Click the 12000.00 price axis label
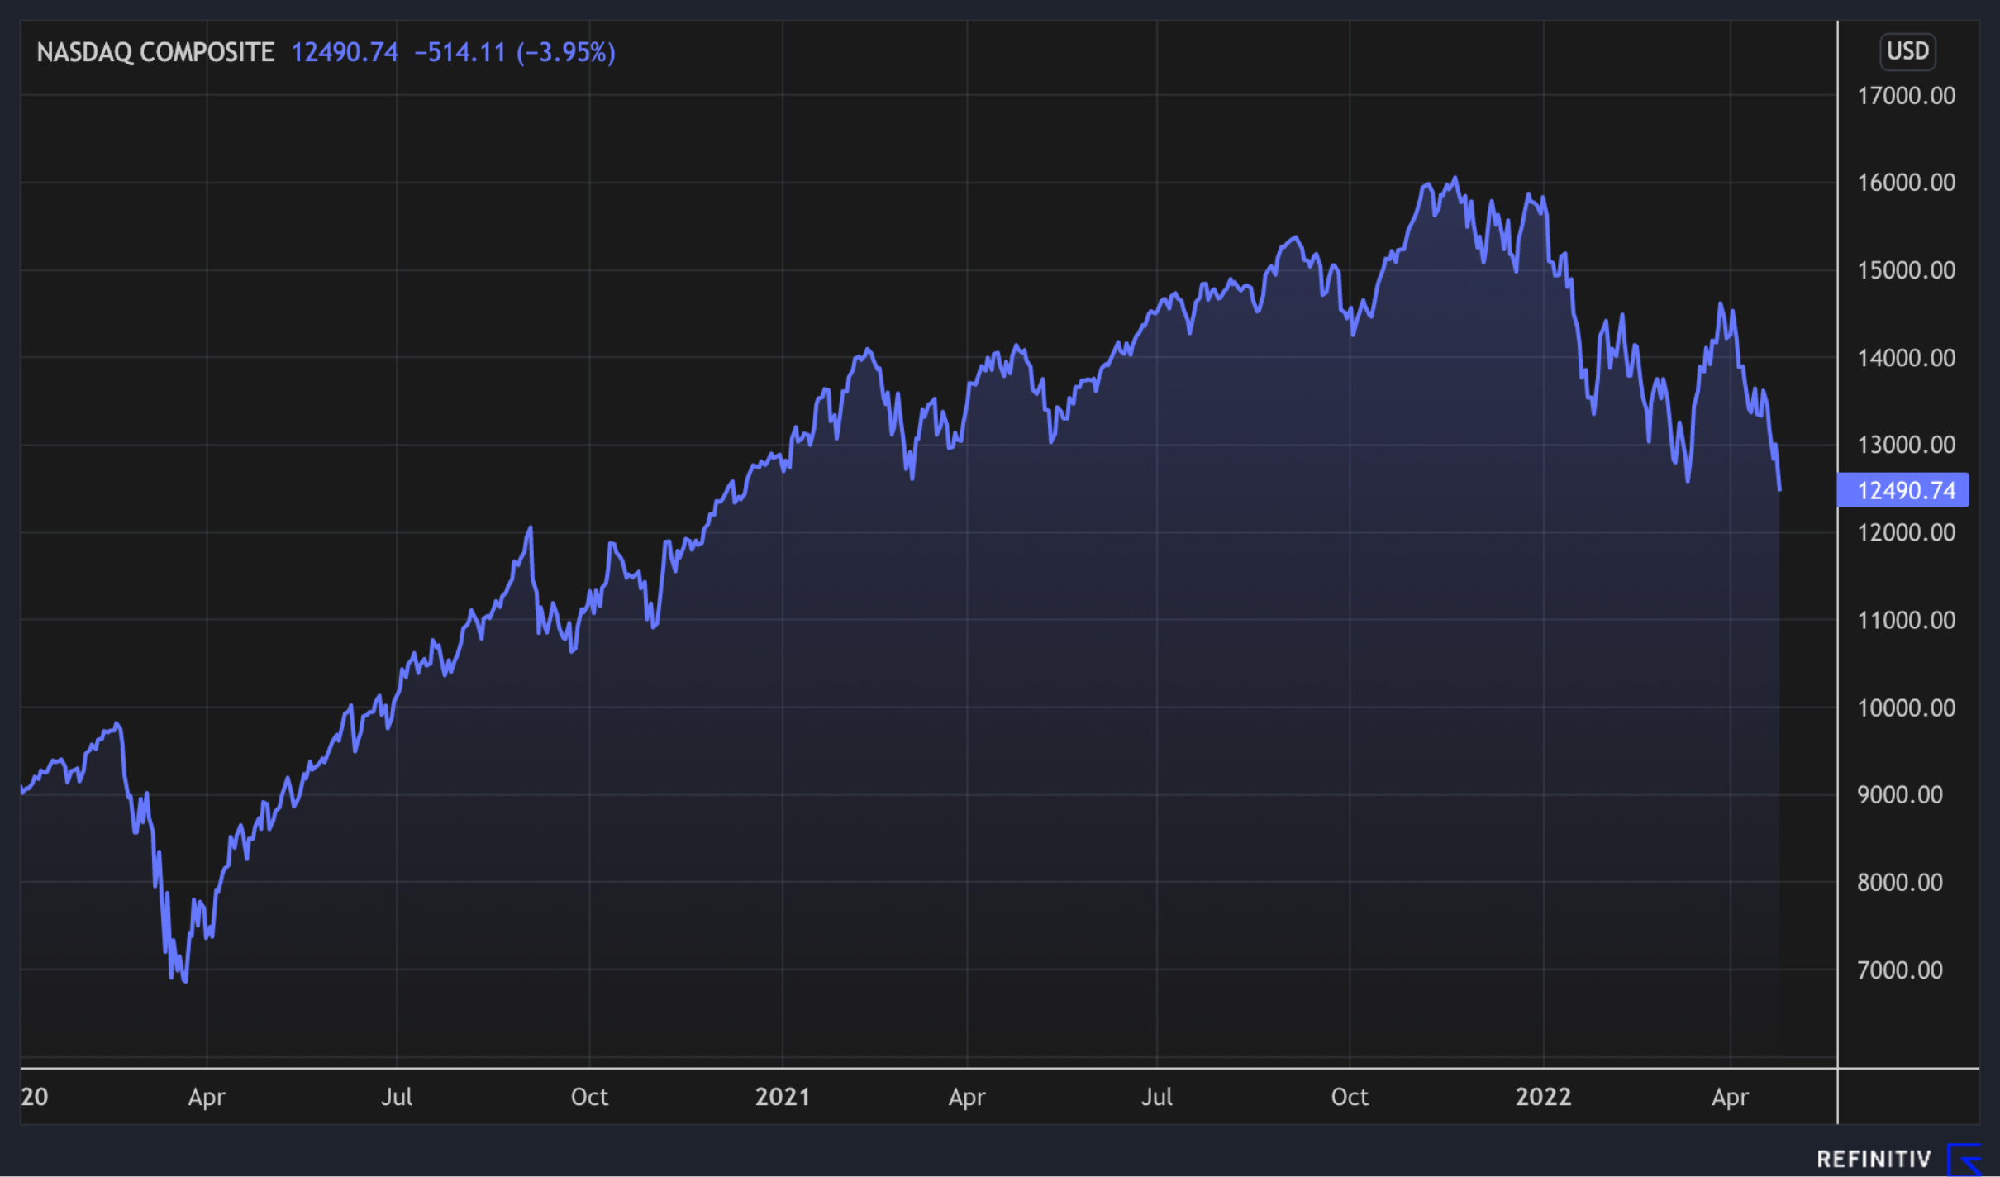The image size is (2000, 1177). click(1907, 532)
